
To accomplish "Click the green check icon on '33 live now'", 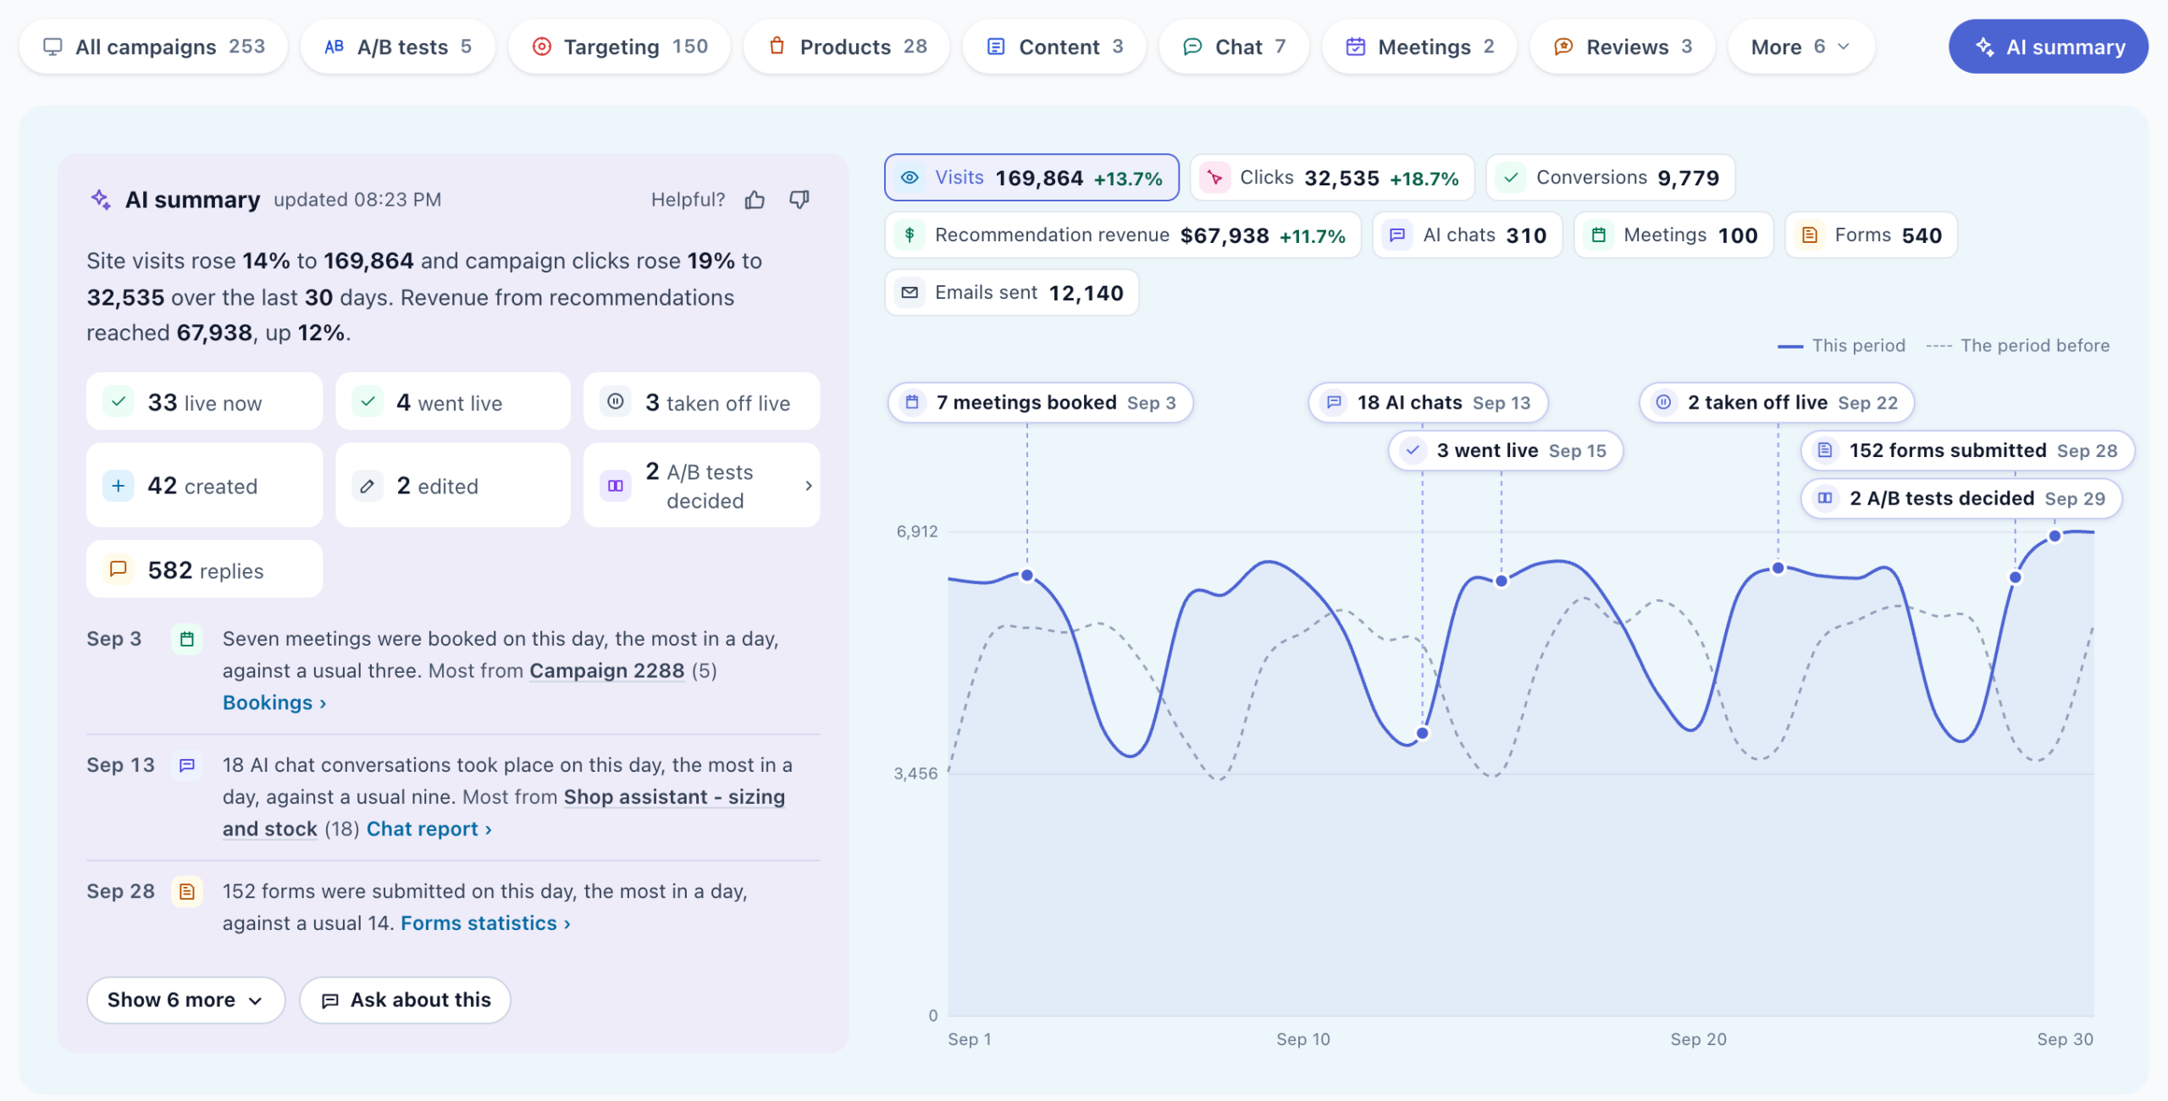I will pos(119,402).
